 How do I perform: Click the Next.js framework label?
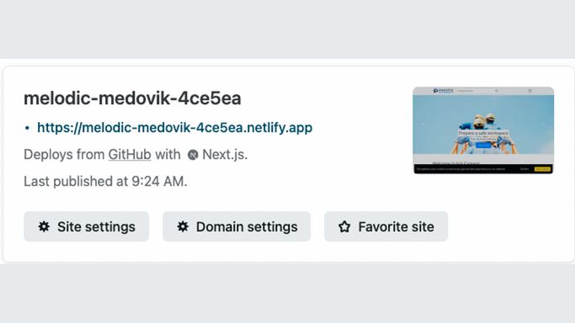[225, 155]
